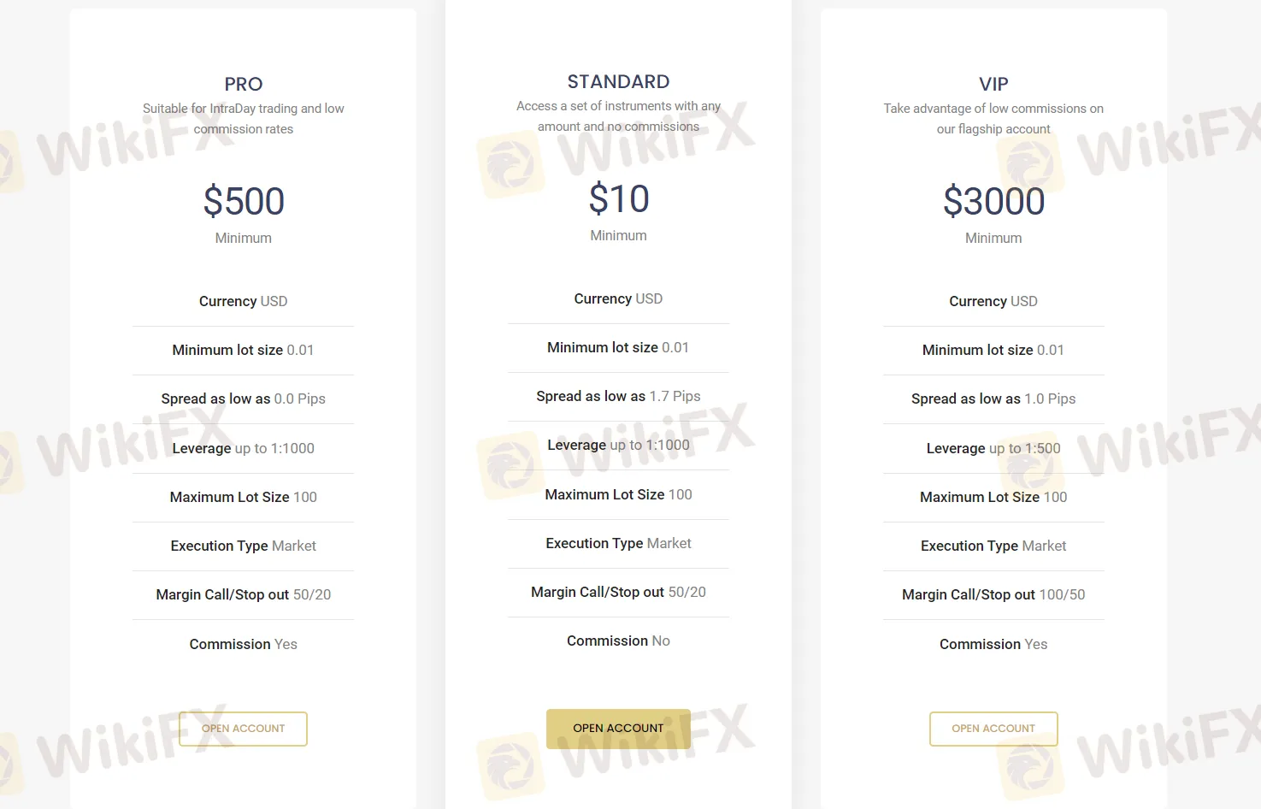This screenshot has height=809, width=1261.
Task: Click the $3000 minimum deposit price
Action: [993, 202]
